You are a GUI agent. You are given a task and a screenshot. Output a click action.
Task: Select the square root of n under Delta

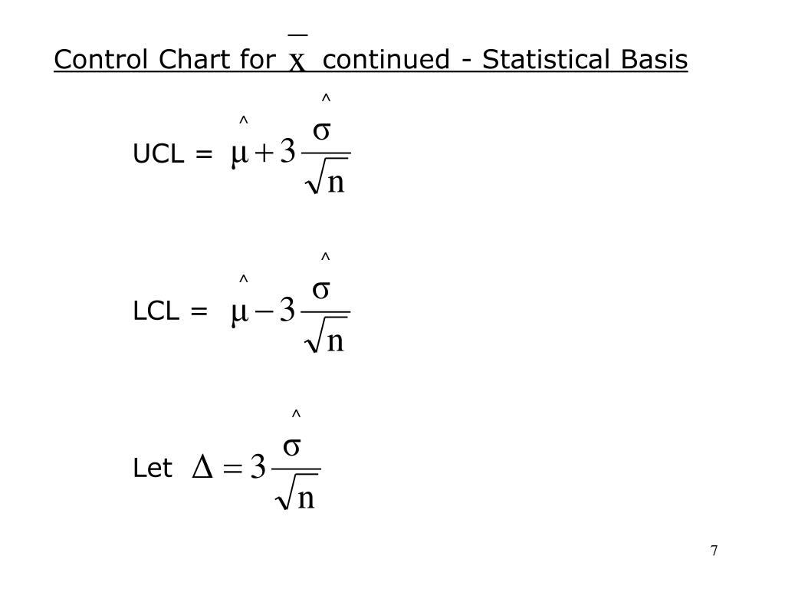pyautogui.click(x=296, y=492)
